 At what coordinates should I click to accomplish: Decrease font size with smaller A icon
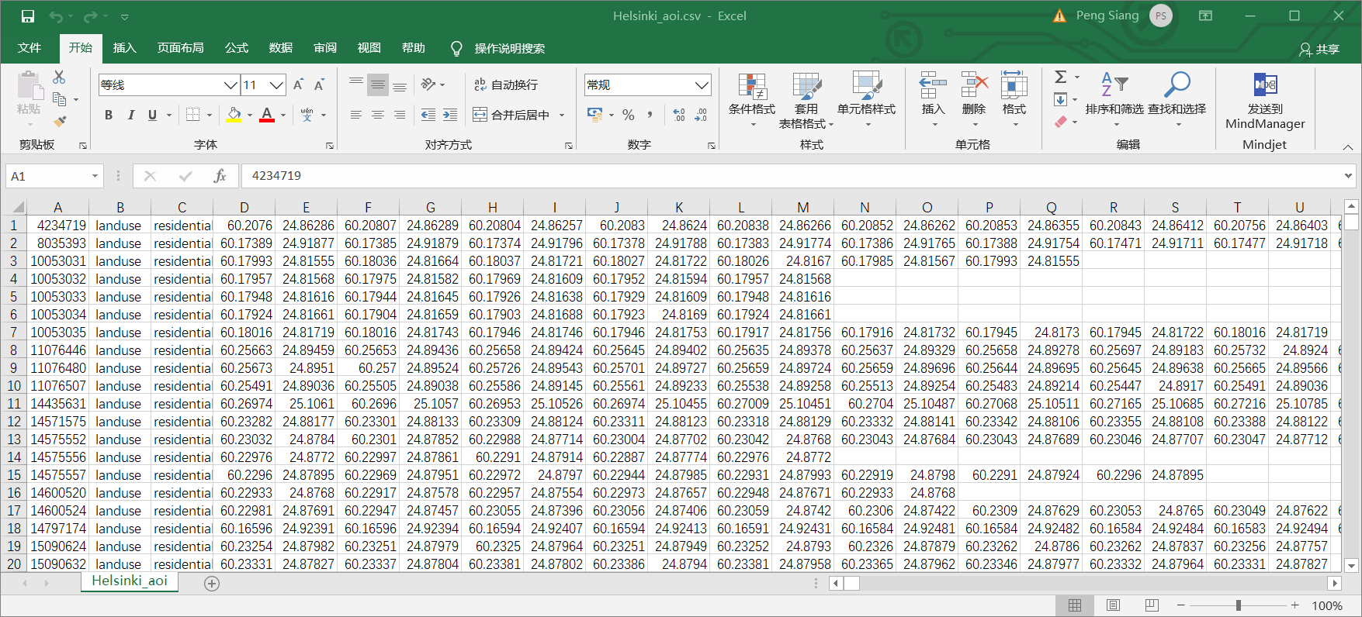coord(319,84)
